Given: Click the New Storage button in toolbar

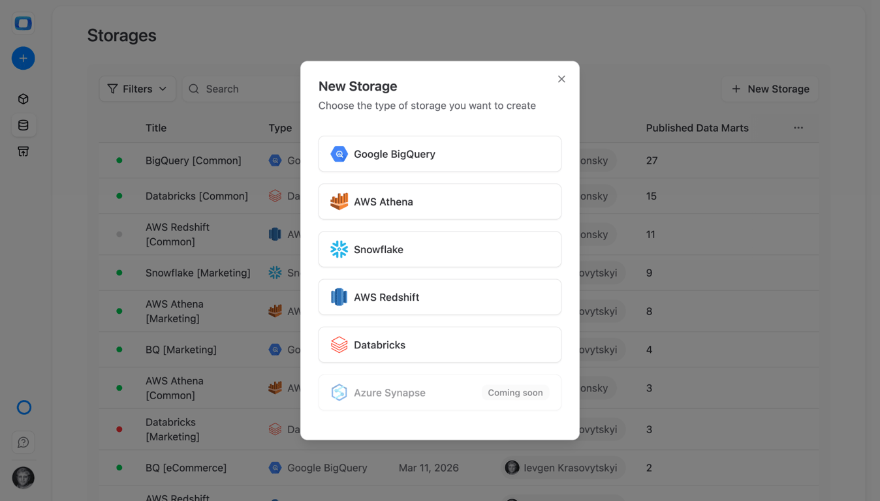Looking at the screenshot, I should [770, 89].
